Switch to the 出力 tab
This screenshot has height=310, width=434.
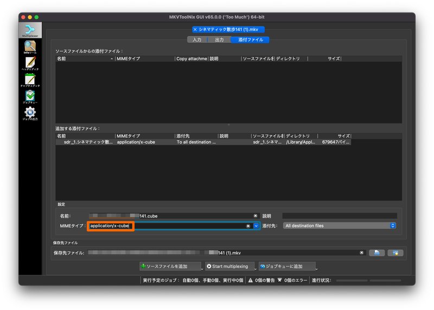click(219, 40)
